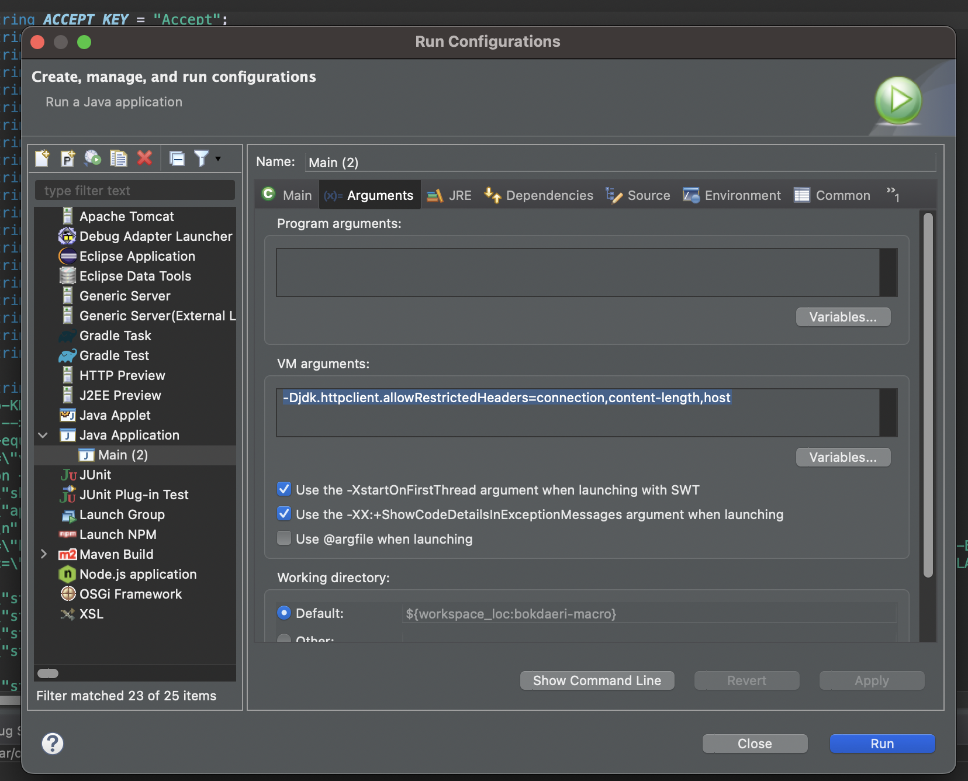968x781 pixels.
Task: Click the XSL icon
Action: coord(68,614)
